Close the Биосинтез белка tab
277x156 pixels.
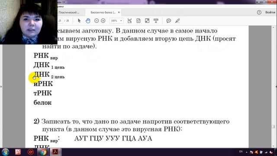[119, 13]
